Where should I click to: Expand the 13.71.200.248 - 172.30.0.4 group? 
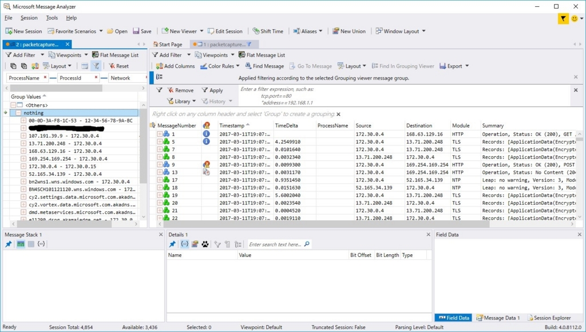[23, 144]
